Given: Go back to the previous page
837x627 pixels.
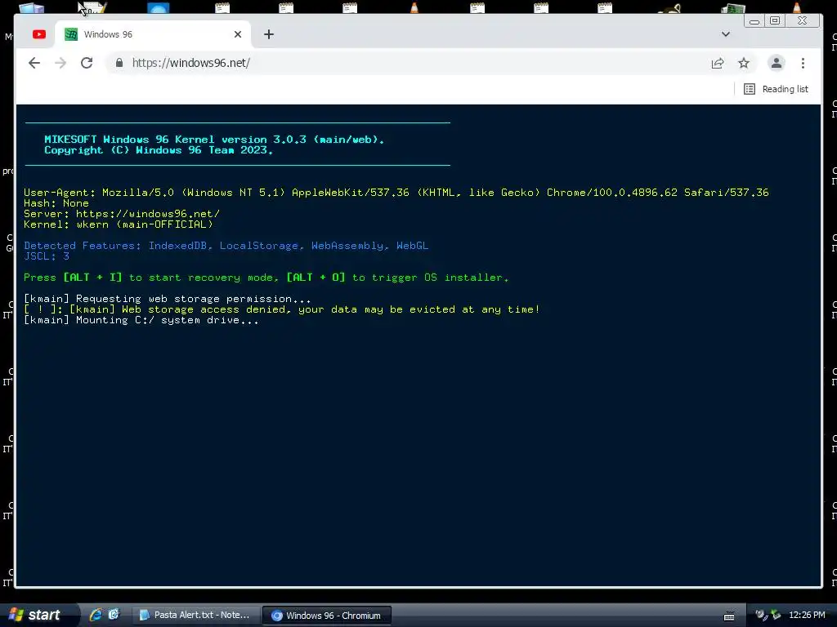Looking at the screenshot, I should tap(34, 63).
